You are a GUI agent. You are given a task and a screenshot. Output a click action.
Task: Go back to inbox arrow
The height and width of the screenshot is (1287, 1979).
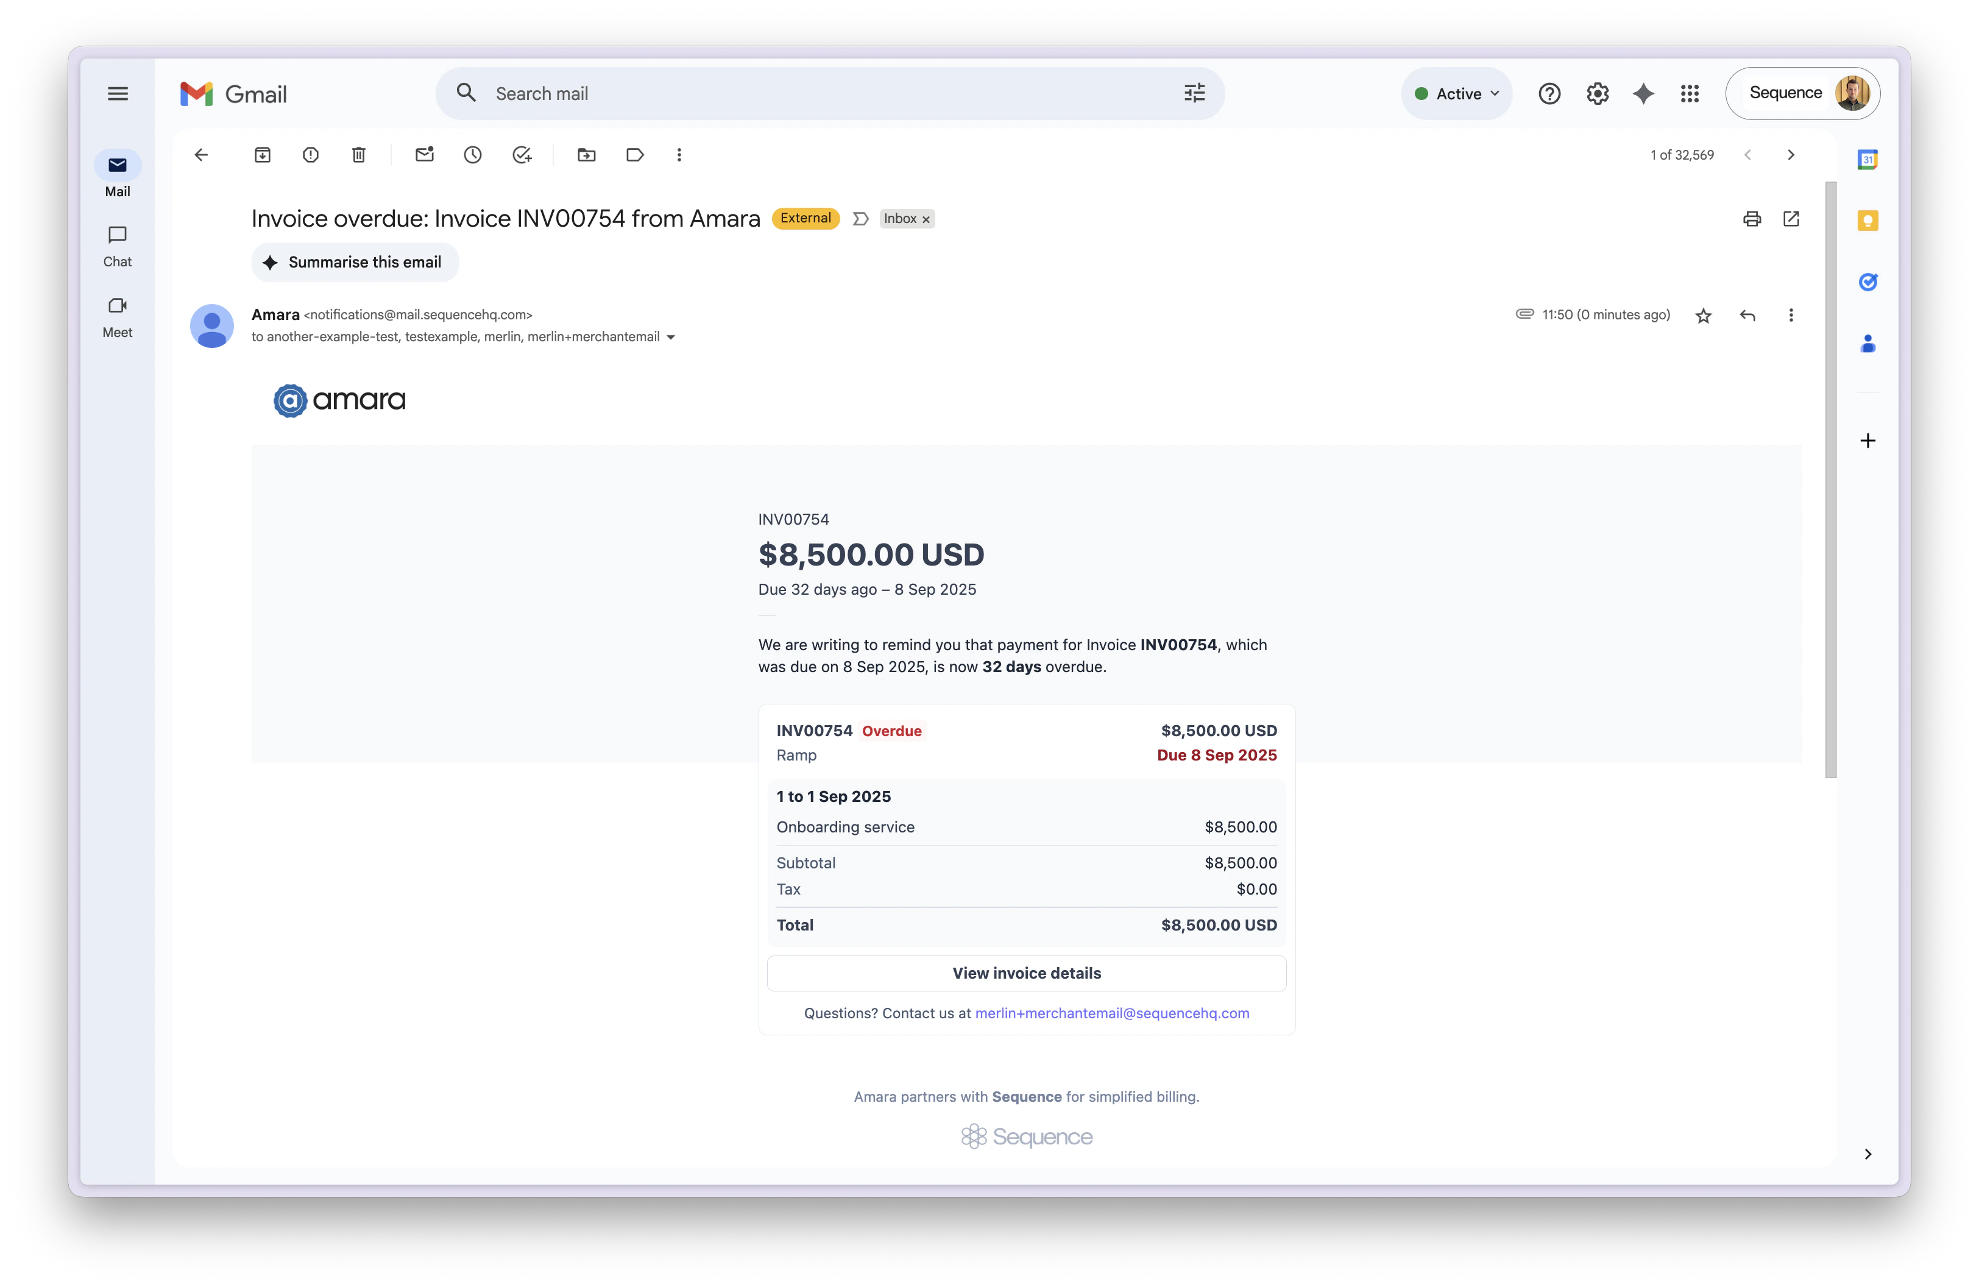pyautogui.click(x=201, y=155)
